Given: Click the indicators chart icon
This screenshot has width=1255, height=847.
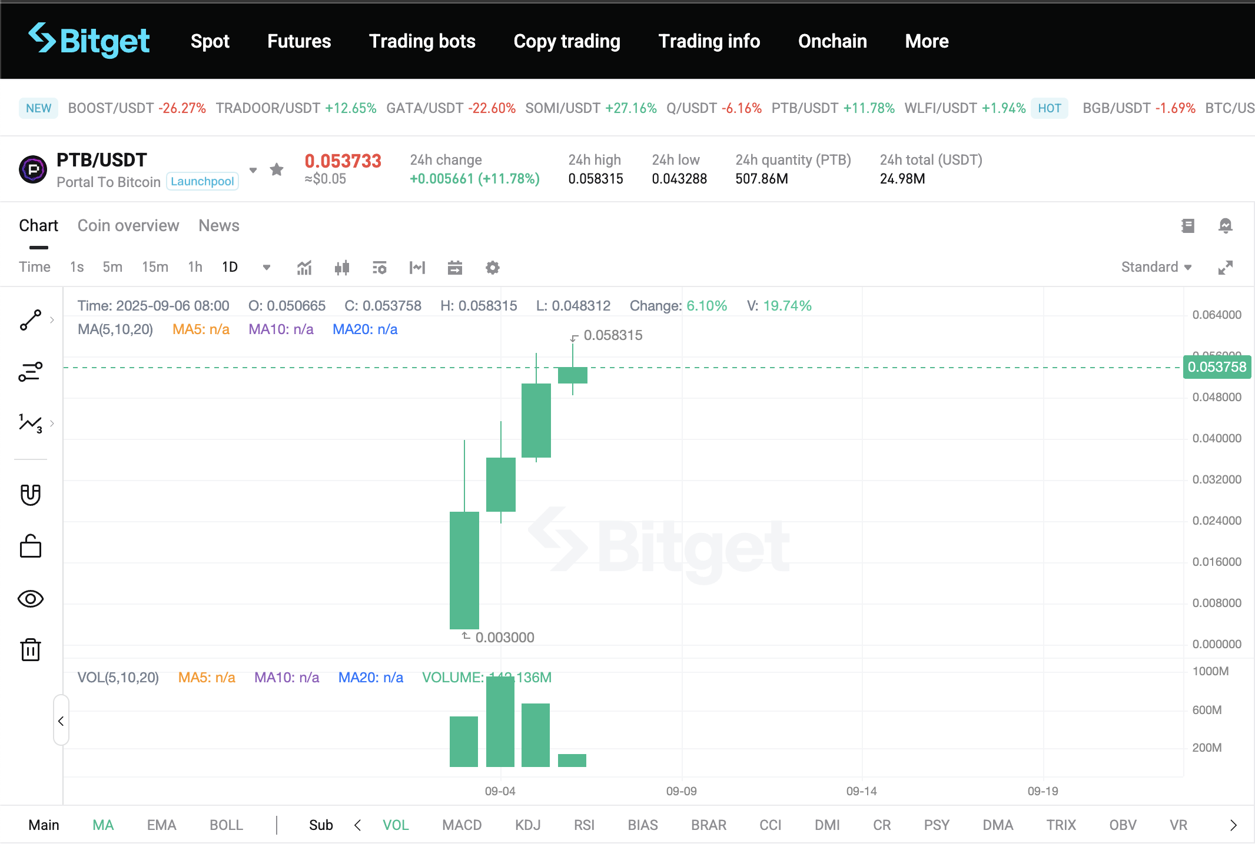Looking at the screenshot, I should point(304,268).
